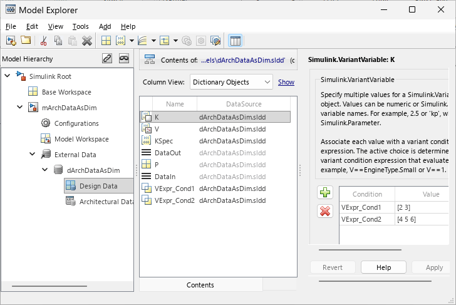
Task: Open the Edit menu
Action: [32, 26]
